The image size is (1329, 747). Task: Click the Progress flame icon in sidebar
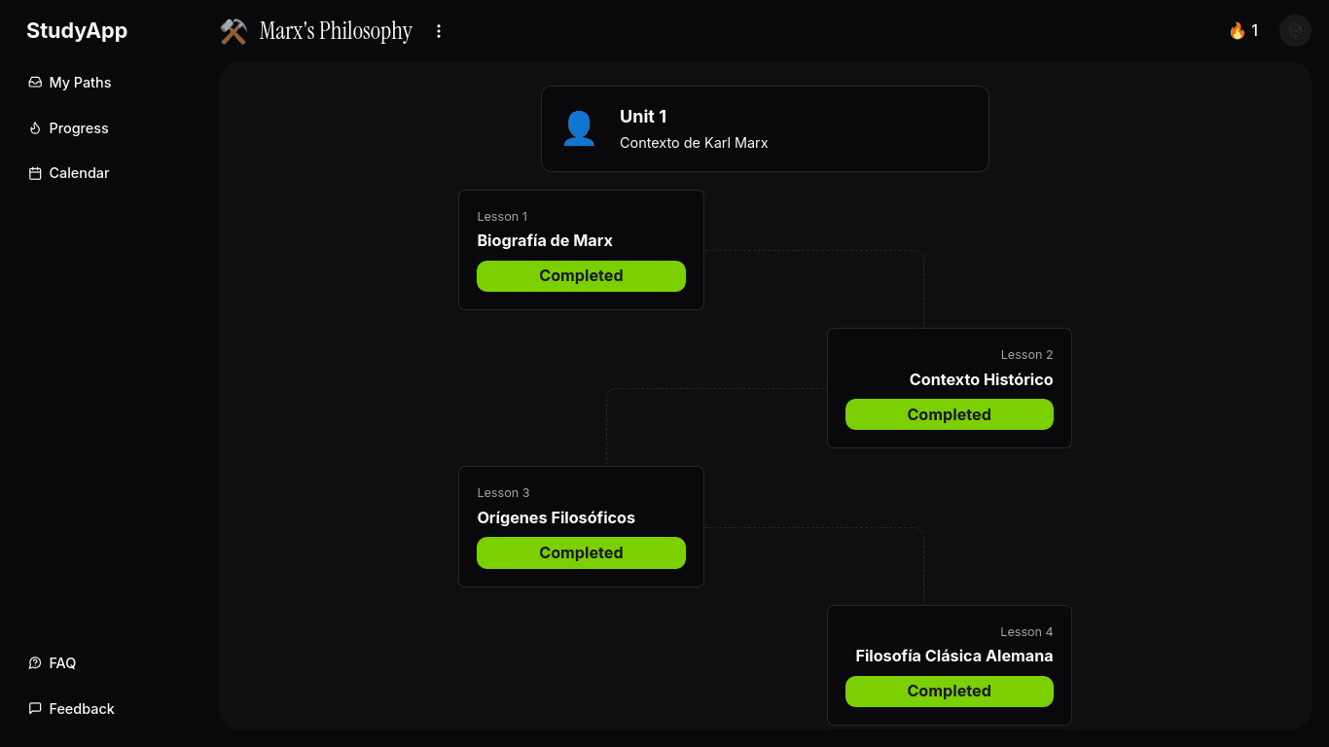tap(35, 128)
